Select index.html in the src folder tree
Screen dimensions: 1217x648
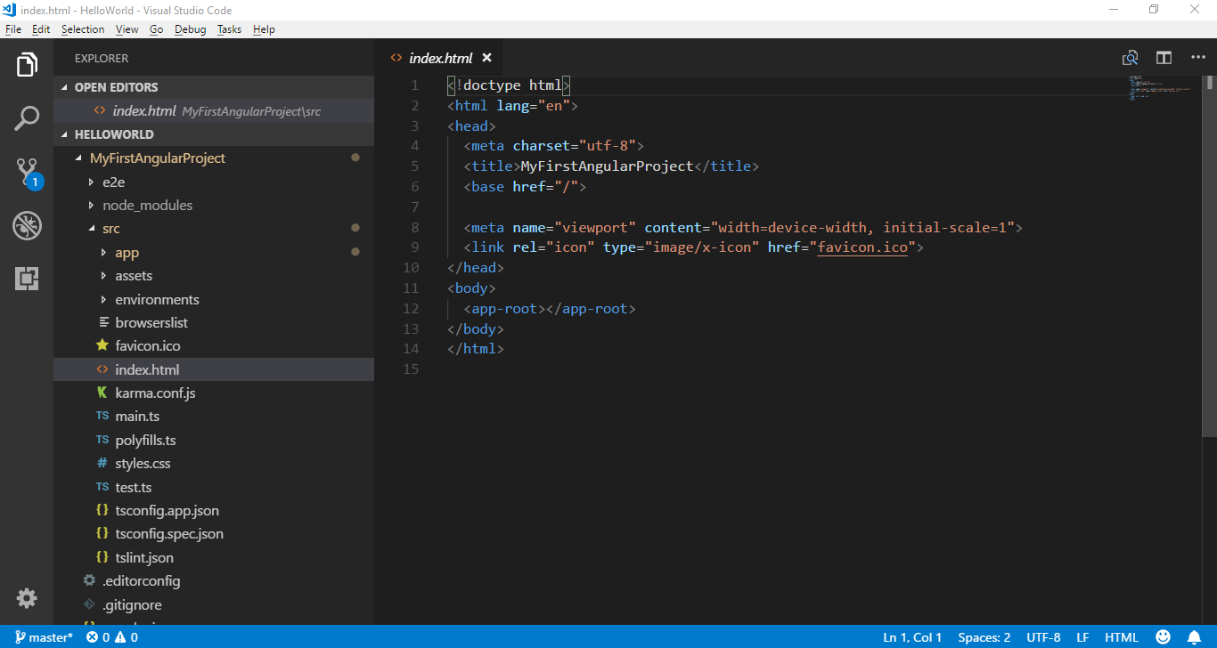pos(214,369)
